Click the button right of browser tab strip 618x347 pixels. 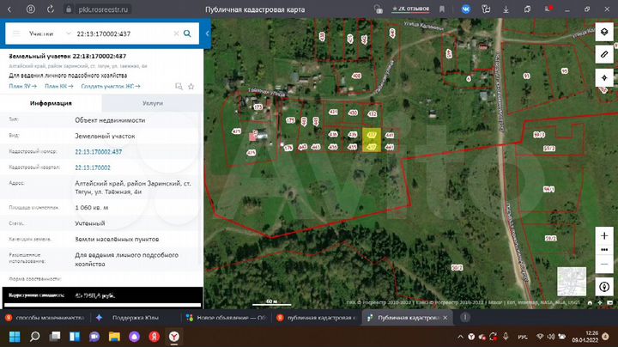[x=465, y=318]
